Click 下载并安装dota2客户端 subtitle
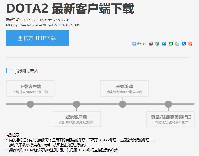Viewport: 199px width, 156px height. click(x=30, y=92)
